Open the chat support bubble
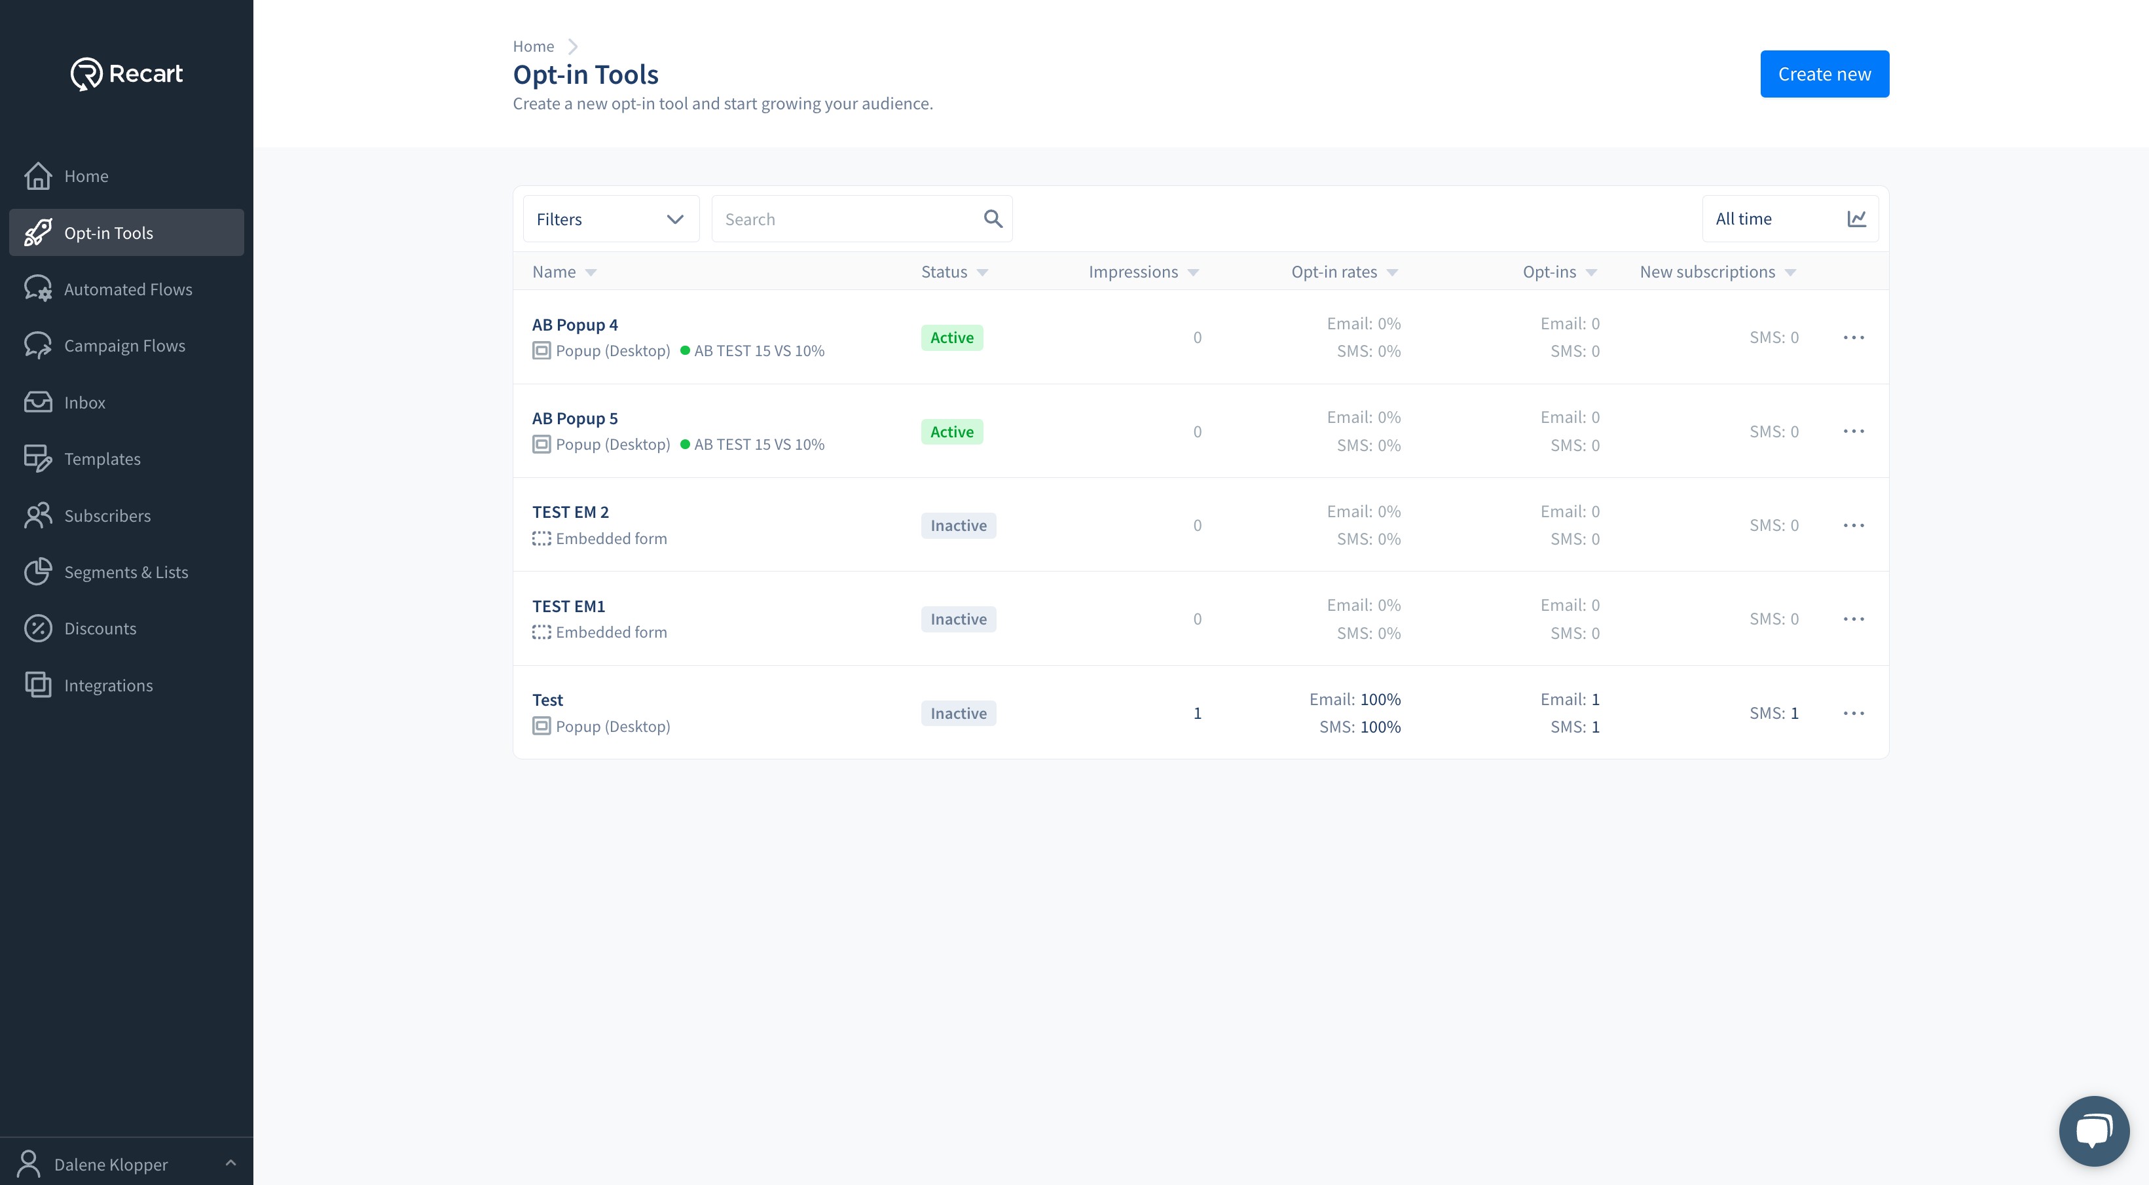This screenshot has width=2149, height=1185. tap(2094, 1131)
